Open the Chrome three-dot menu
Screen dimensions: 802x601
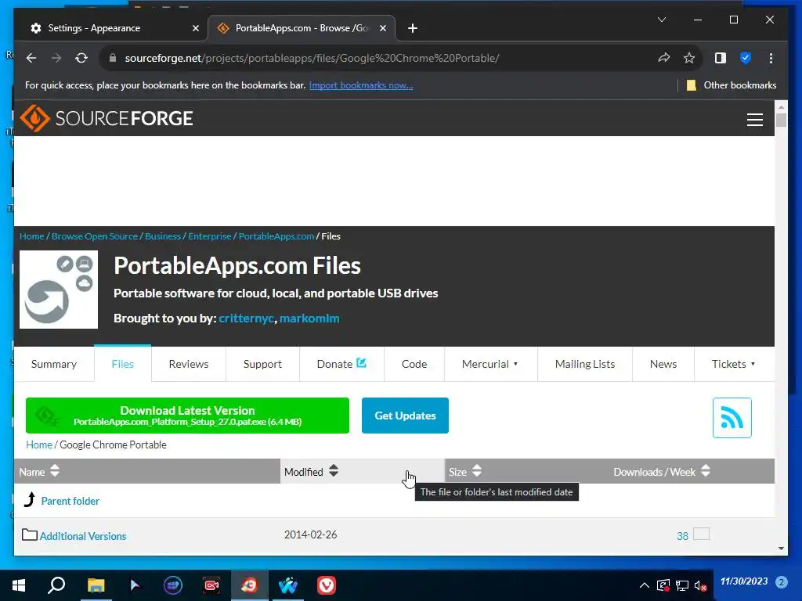(x=771, y=58)
